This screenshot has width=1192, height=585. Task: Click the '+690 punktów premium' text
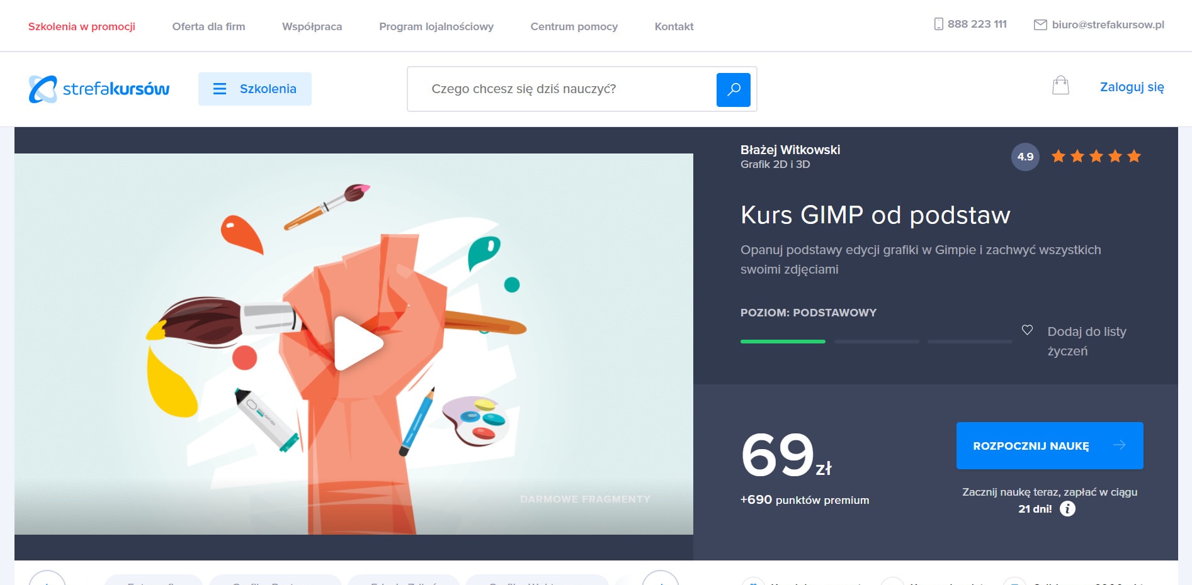click(x=805, y=499)
